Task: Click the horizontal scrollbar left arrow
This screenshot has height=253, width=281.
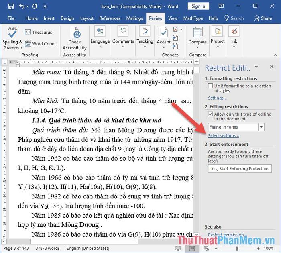Action: click(4, 241)
